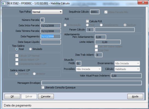
Task: Toggle Calcula Adiant 13º checkbox
Action: pos(17,60)
